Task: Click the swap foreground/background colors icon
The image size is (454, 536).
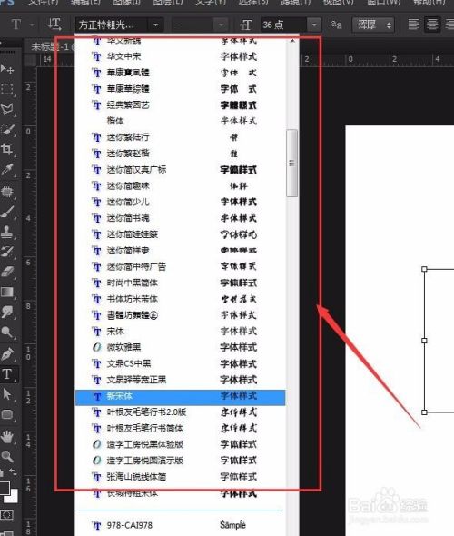Action: click(x=13, y=472)
